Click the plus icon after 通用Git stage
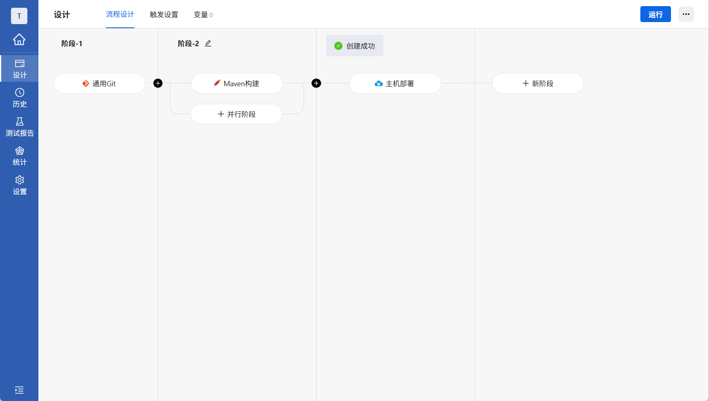This screenshot has height=401, width=709. coord(158,83)
